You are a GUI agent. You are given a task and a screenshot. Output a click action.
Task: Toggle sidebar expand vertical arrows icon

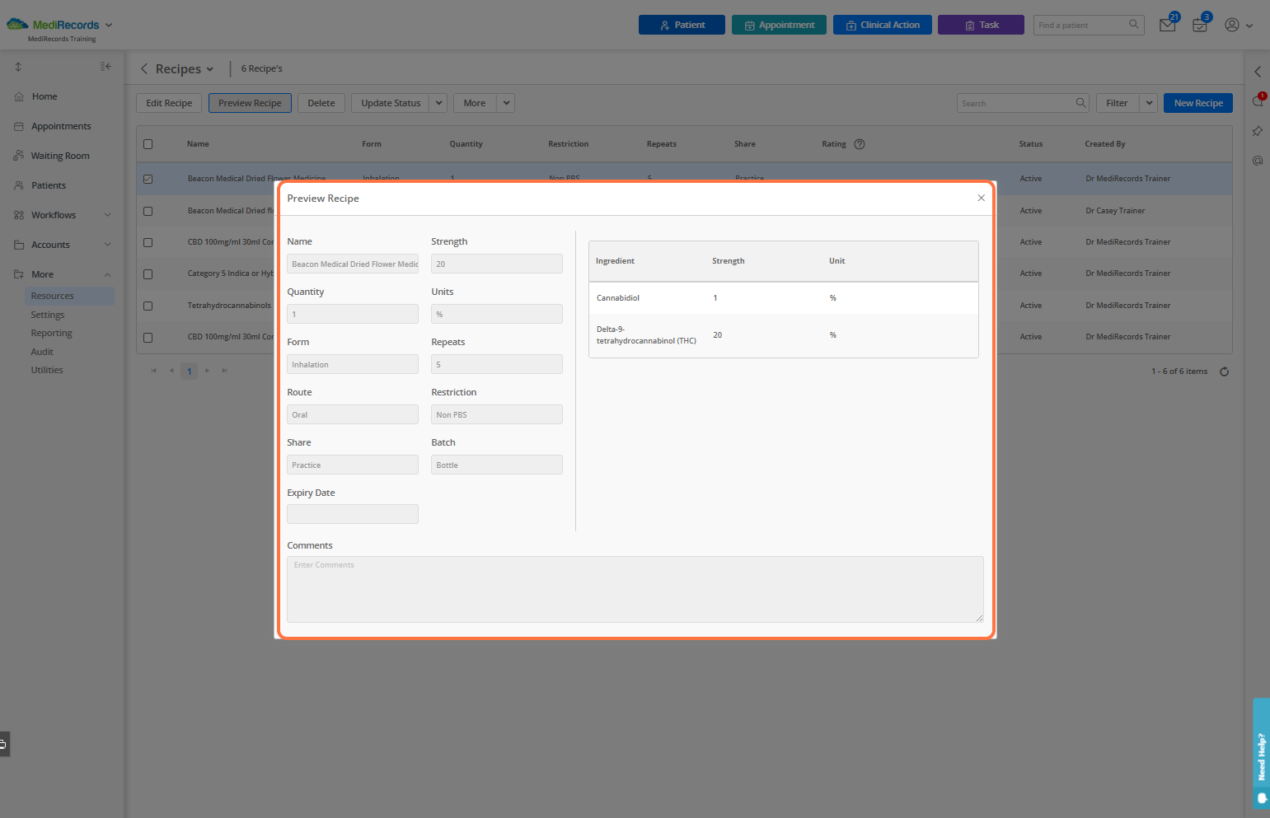tap(18, 67)
